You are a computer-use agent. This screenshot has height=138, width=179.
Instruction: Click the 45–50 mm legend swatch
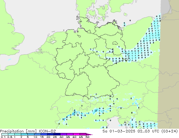[83, 134]
